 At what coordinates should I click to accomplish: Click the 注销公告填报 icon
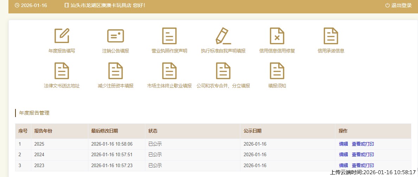click(115, 36)
